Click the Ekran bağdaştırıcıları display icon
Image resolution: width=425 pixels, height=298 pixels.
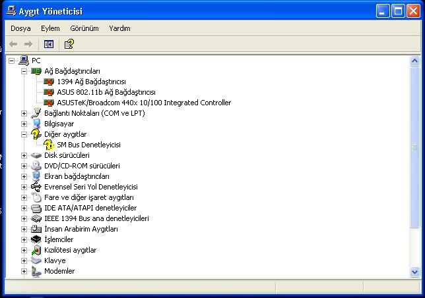tap(36, 176)
